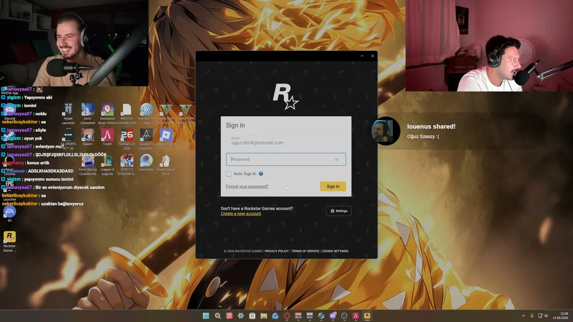Launch Sonic Unleashed from the desktop
The height and width of the screenshot is (322, 573).
[x=88, y=114]
